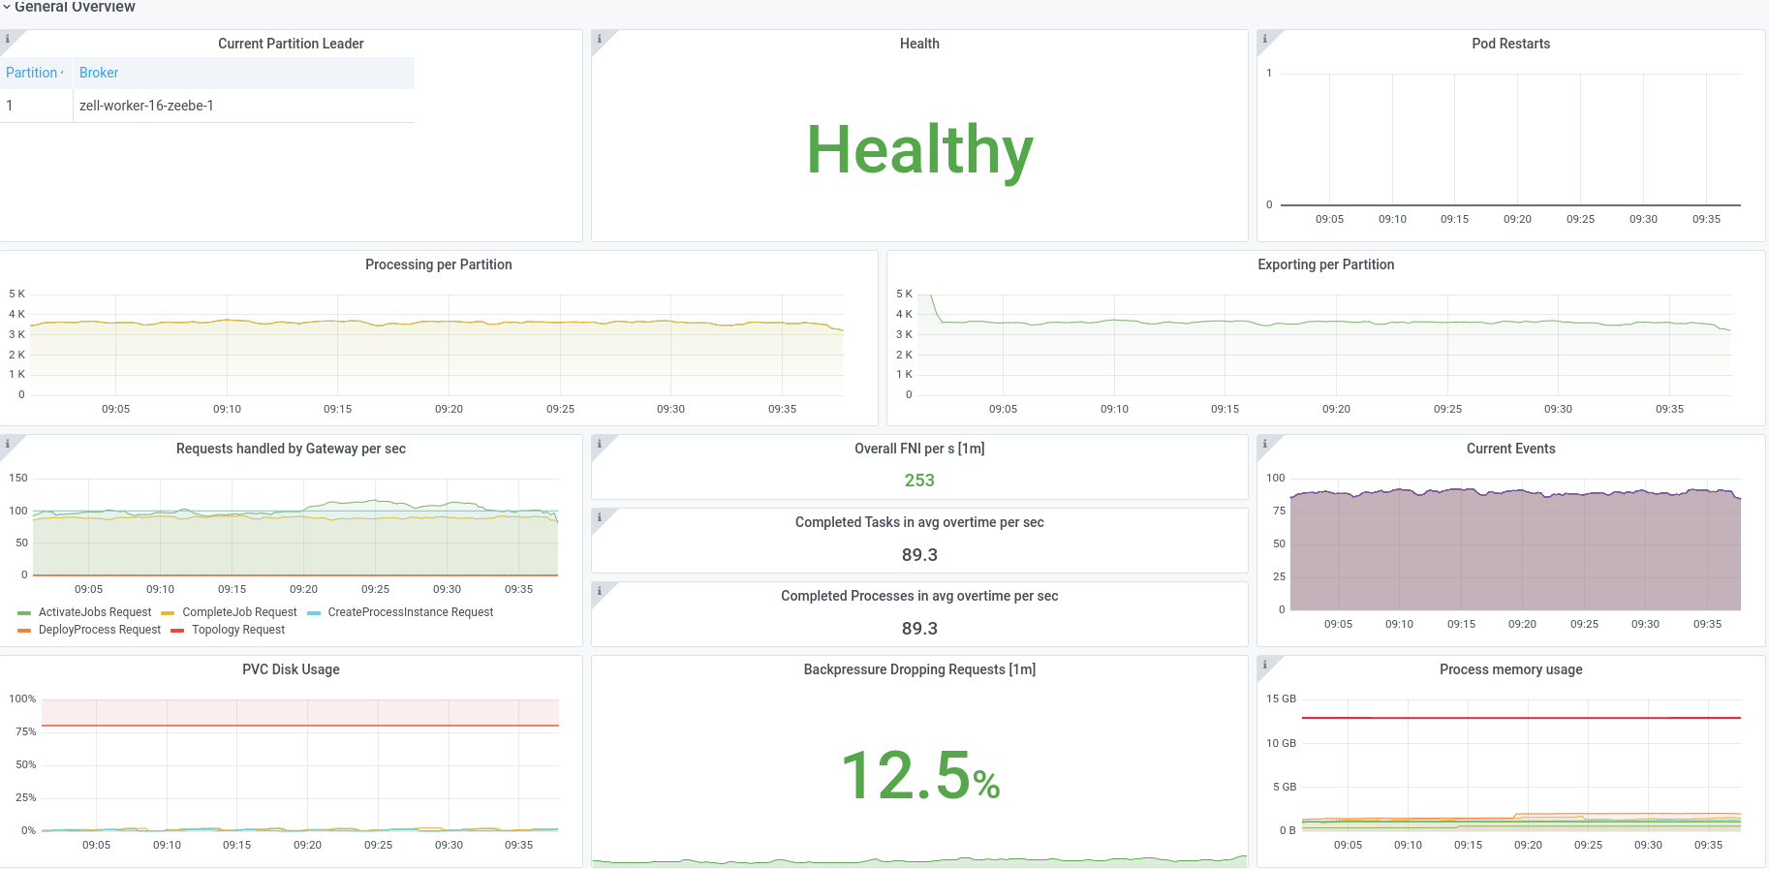Open Overall FNI per s panel title menu
This screenshot has width=1769, height=869.
(919, 449)
